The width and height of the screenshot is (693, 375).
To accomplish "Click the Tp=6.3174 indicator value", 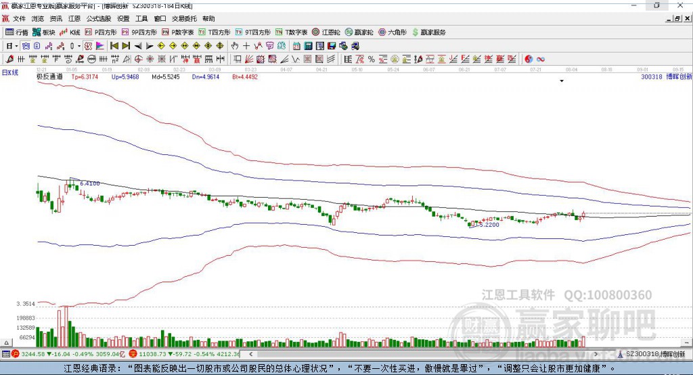I will pos(85,76).
